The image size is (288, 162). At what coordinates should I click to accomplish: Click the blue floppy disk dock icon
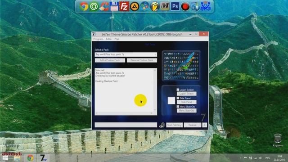coord(114,7)
